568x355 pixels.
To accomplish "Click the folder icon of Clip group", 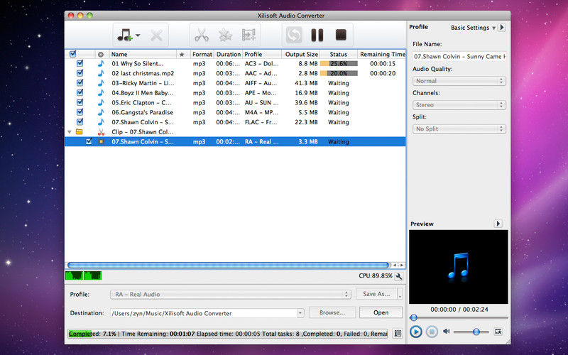I will tap(79, 132).
